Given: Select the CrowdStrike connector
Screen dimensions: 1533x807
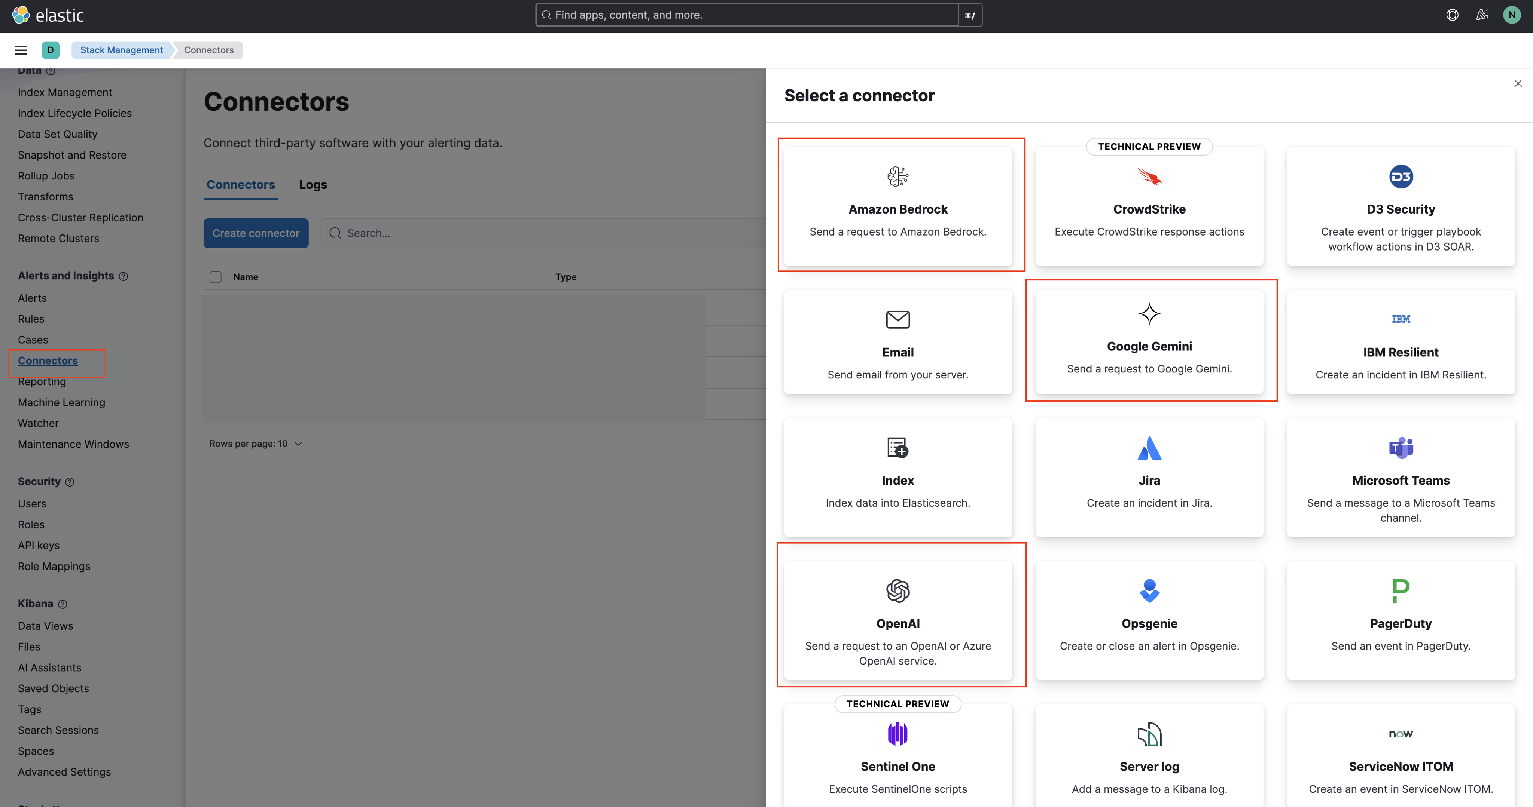Looking at the screenshot, I should pos(1149,208).
